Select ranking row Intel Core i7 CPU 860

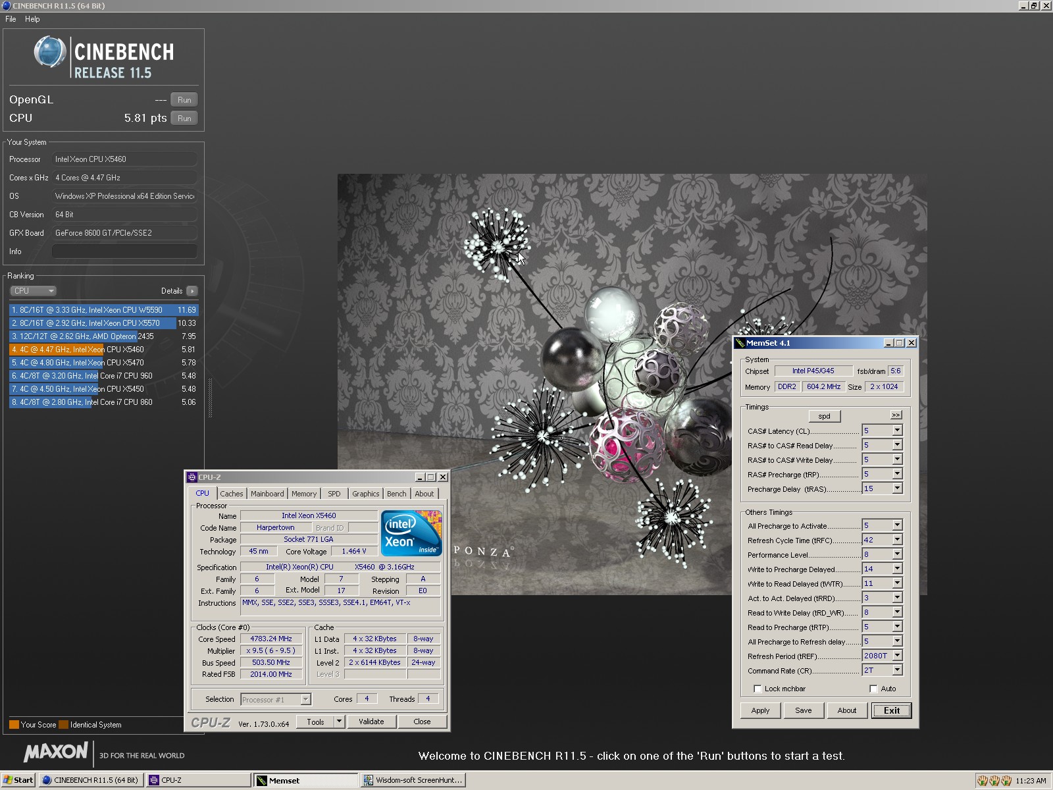pos(103,402)
